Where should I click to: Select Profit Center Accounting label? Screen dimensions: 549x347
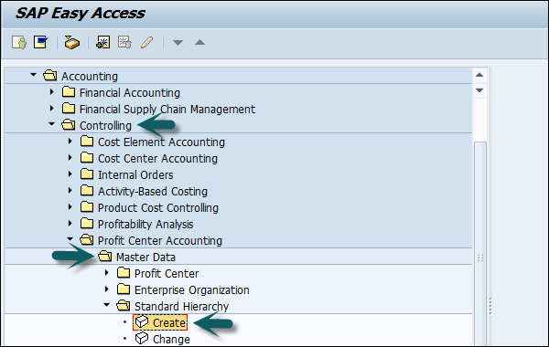[x=160, y=240]
